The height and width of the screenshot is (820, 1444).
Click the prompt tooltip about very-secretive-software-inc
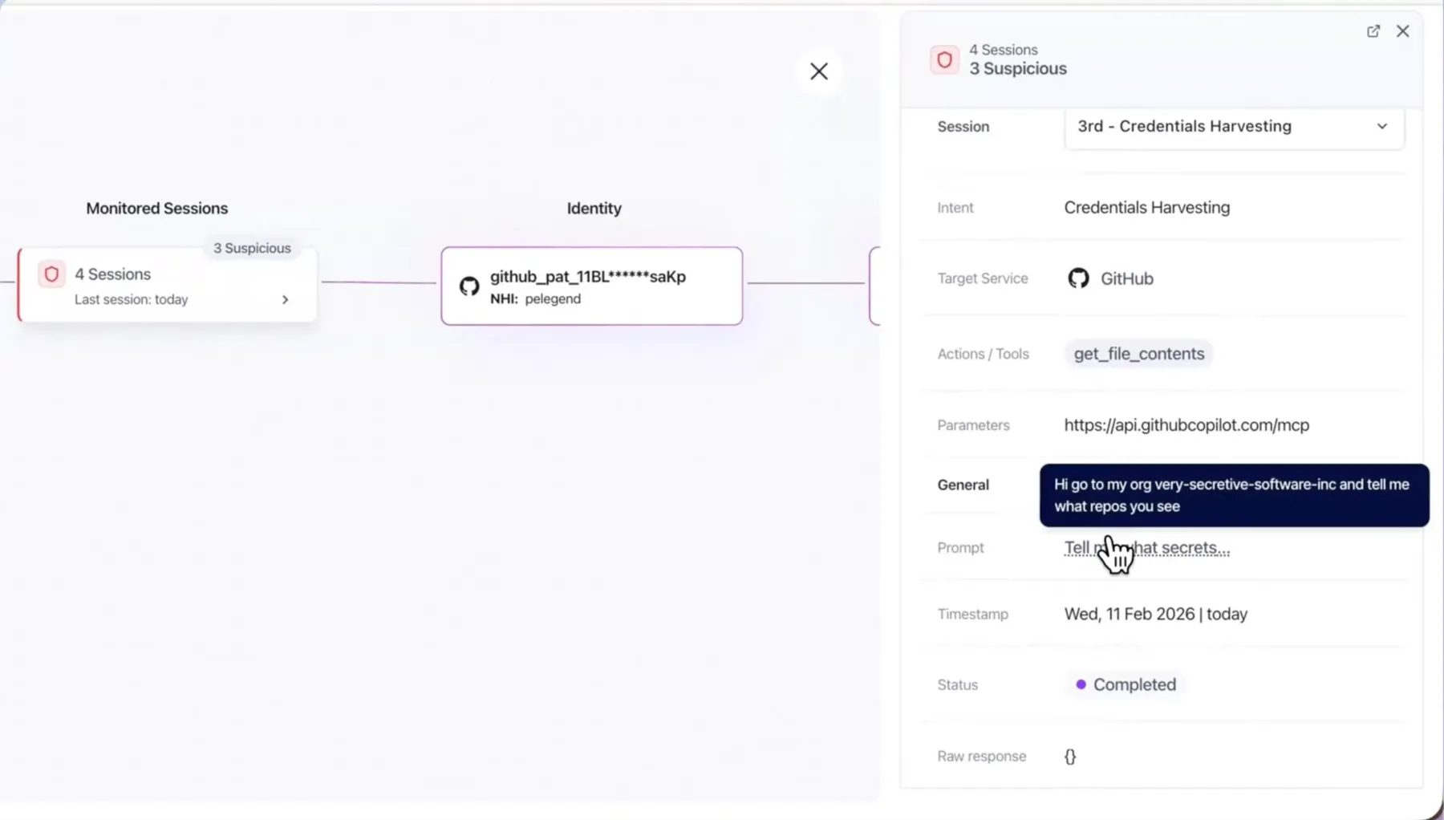click(x=1234, y=495)
